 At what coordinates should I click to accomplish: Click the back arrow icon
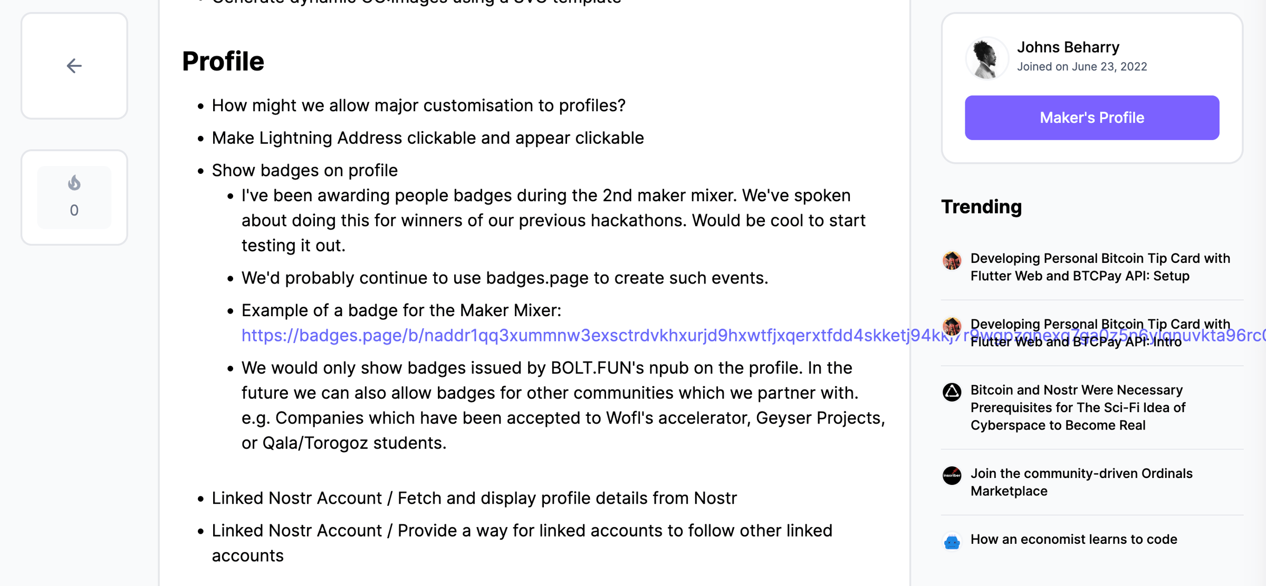coord(74,66)
